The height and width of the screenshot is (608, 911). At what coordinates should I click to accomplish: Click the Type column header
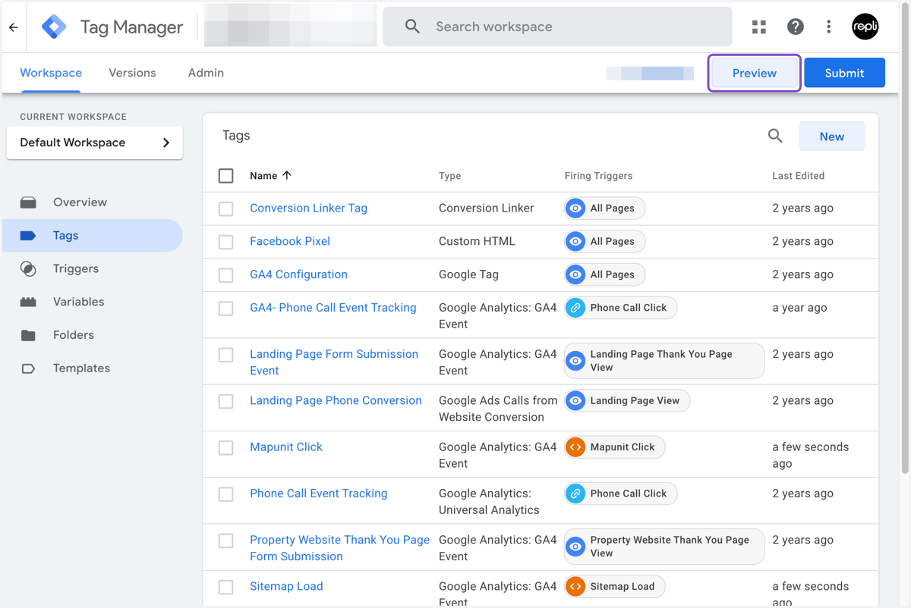point(449,176)
